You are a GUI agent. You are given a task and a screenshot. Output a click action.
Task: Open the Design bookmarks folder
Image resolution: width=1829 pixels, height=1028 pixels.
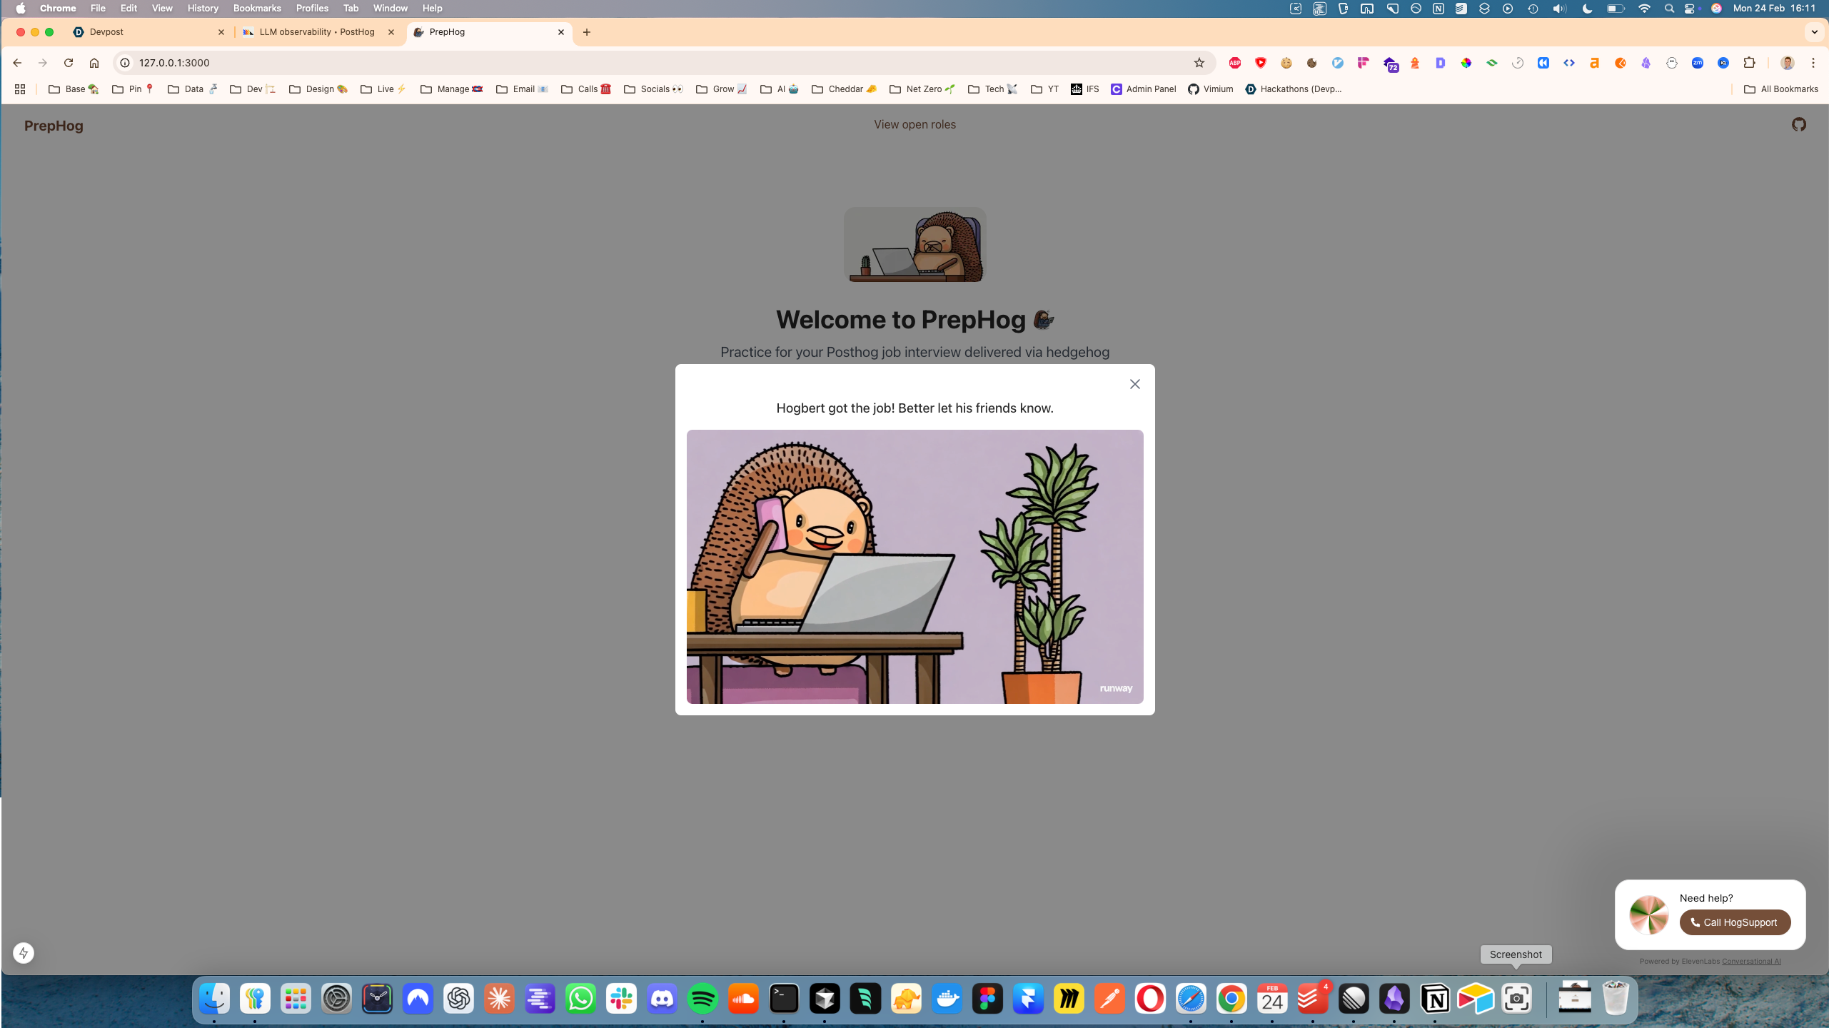click(x=318, y=89)
